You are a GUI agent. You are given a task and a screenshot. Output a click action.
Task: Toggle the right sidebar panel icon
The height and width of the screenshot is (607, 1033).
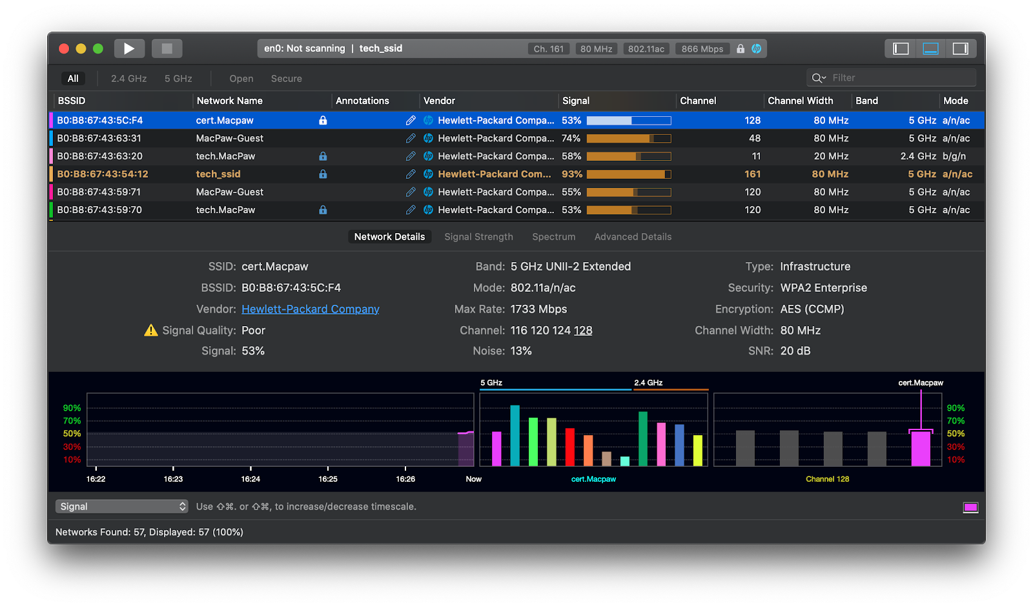point(961,48)
